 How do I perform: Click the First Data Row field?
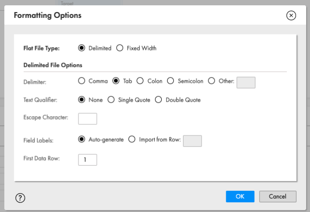click(88, 160)
